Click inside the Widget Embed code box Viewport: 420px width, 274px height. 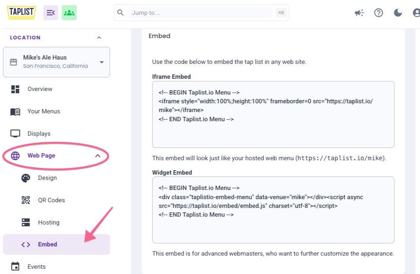coord(273,210)
